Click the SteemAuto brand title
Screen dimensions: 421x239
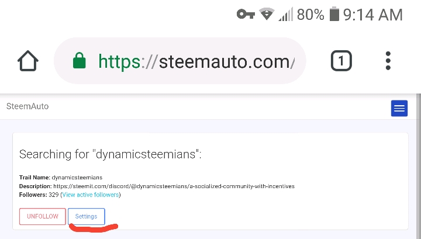coord(27,106)
